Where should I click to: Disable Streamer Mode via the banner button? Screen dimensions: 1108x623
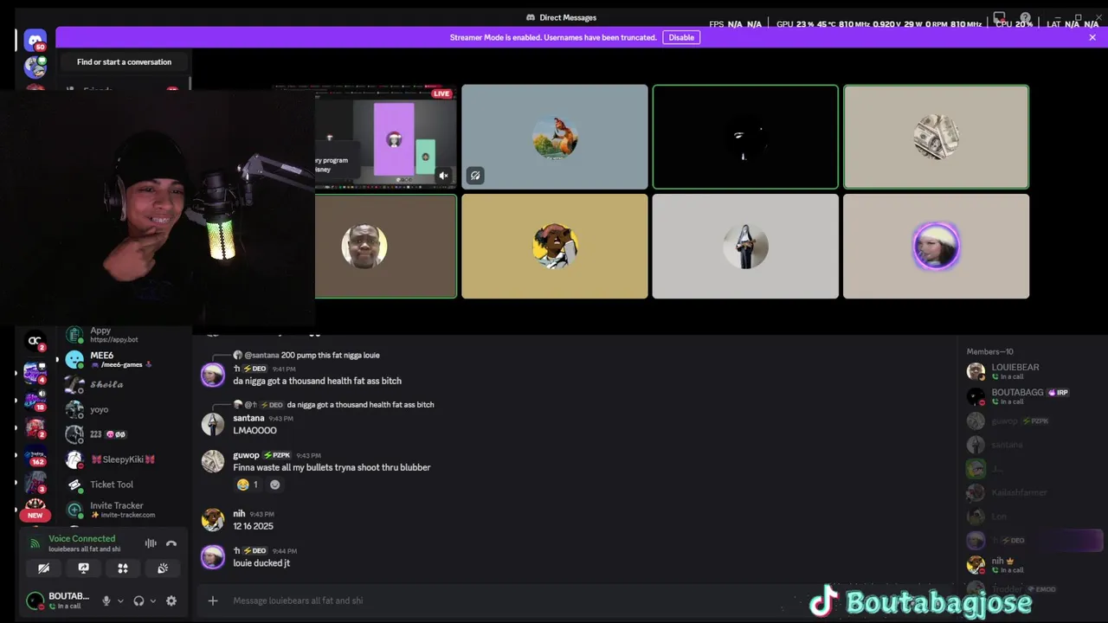point(681,37)
